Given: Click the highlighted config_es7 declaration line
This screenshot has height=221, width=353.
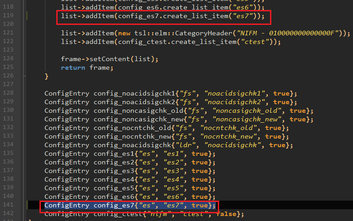Looking at the screenshot, I should pos(130,205).
